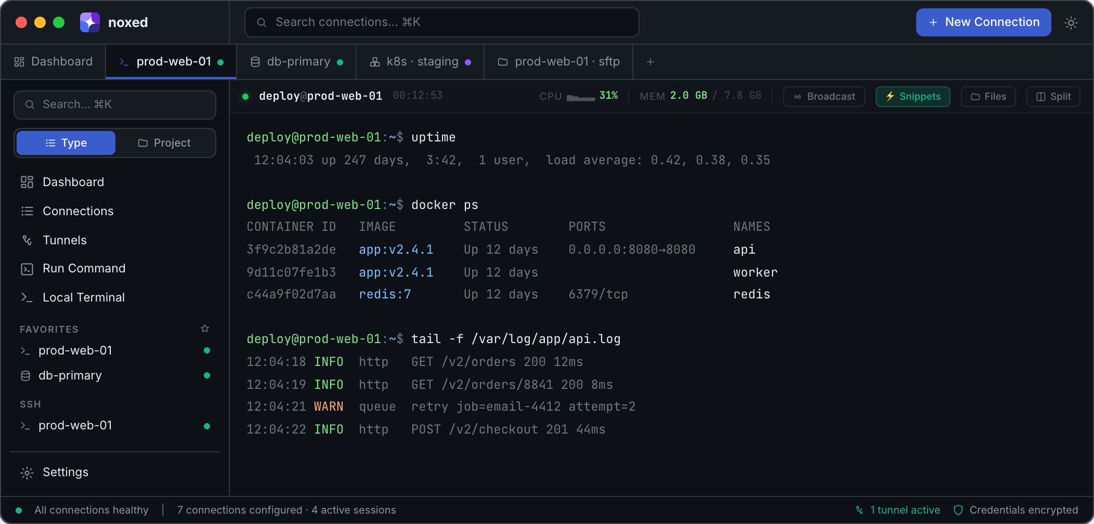
Task: Click the deploy@prod-web-01 session header
Action: 320,96
